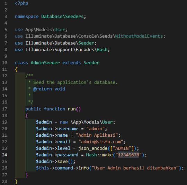This screenshot has width=187, height=185.
Task: Click '$admin->level' property
Action: pos(53,148)
